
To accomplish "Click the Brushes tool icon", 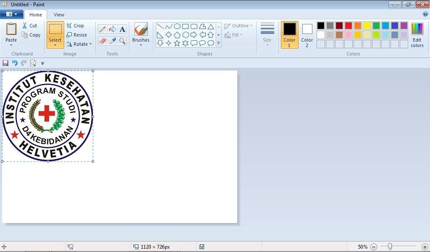I will [141, 29].
